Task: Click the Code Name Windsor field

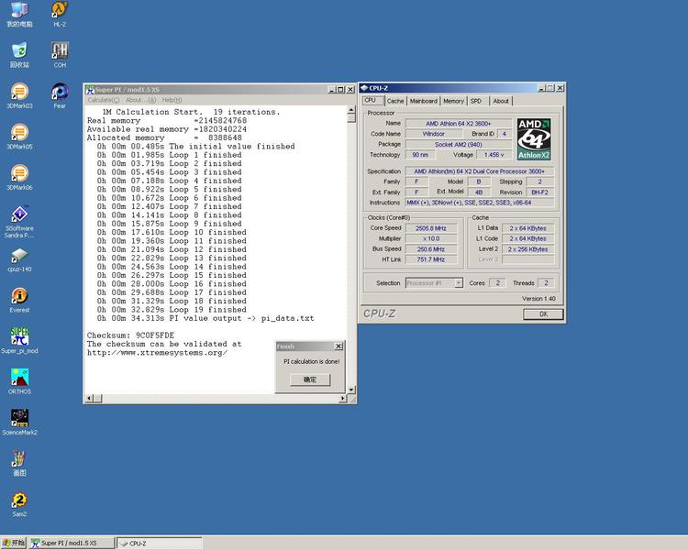Action: [434, 134]
